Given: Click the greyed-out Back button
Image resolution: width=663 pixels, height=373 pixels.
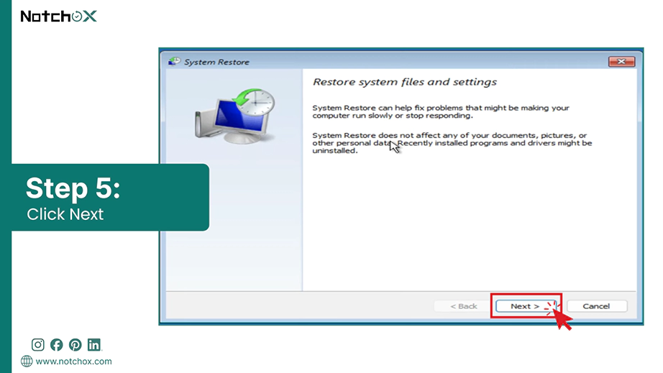Looking at the screenshot, I should click(x=463, y=306).
